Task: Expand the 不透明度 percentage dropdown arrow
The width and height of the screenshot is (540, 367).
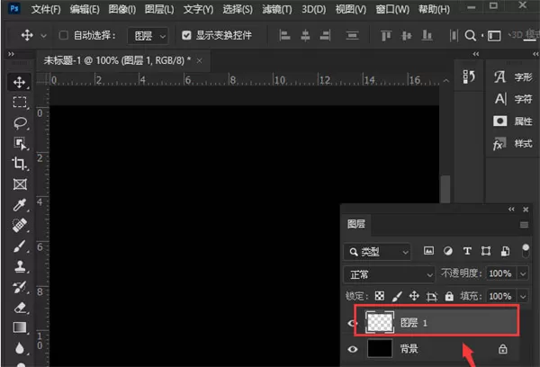Action: pos(523,274)
